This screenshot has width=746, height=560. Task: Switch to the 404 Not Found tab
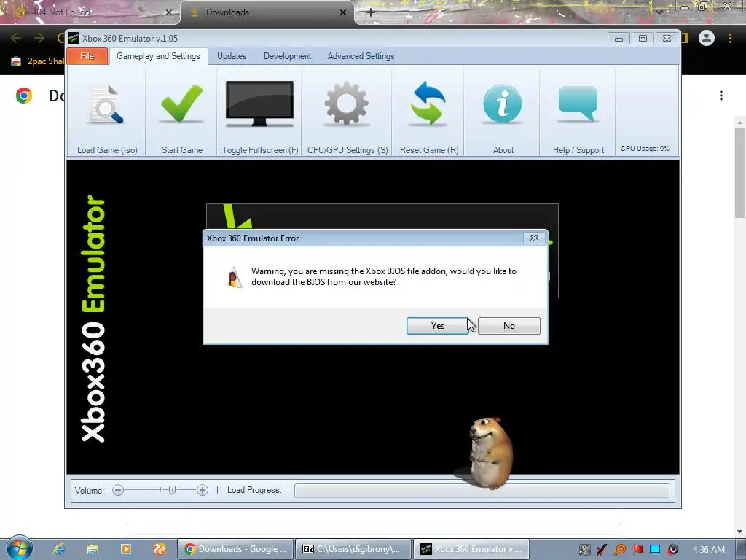90,12
